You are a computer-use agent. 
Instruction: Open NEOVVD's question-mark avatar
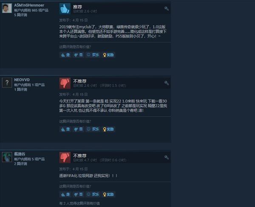pos(7,82)
